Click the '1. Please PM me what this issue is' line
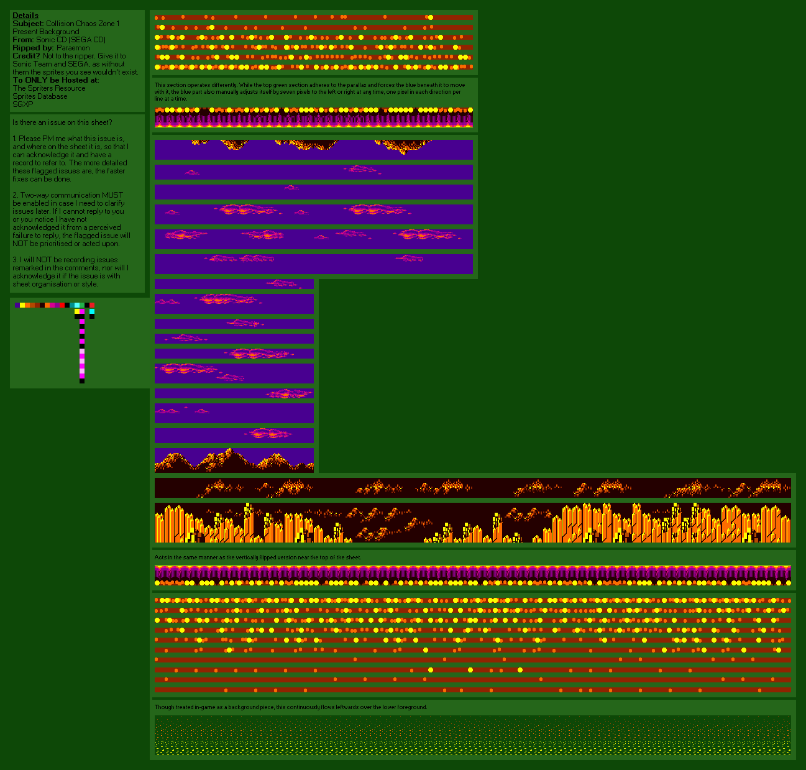 pyautogui.click(x=68, y=139)
